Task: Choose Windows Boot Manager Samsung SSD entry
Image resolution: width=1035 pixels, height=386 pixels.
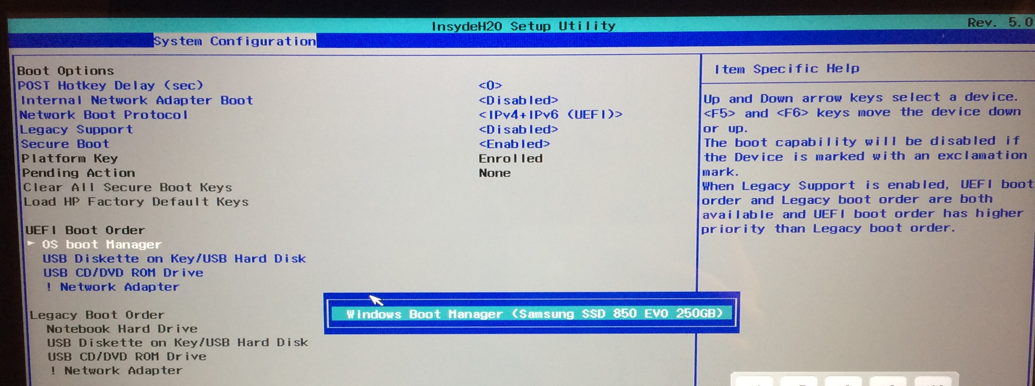Action: pyautogui.click(x=534, y=314)
